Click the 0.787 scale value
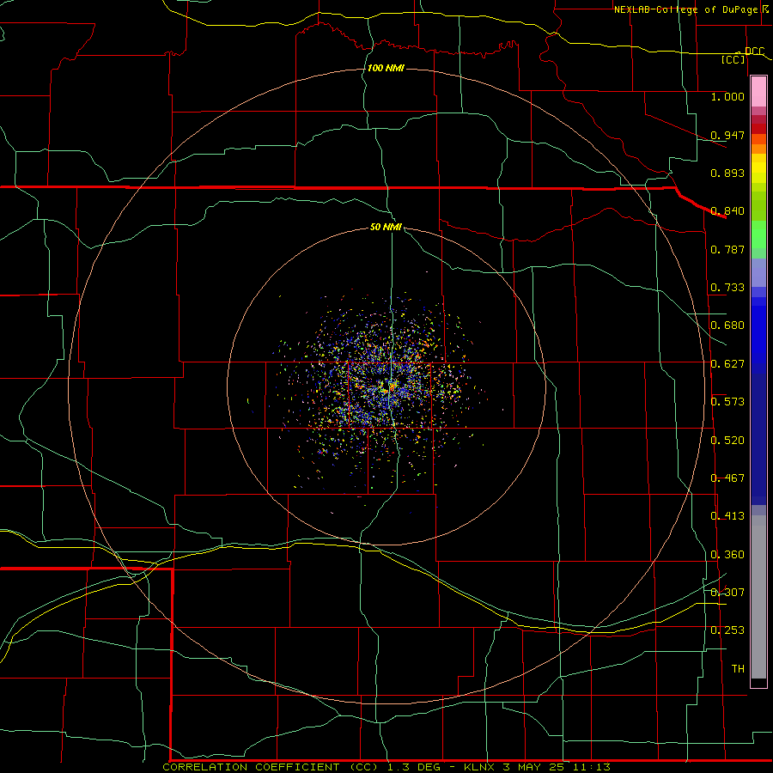The image size is (773, 773). (727, 249)
